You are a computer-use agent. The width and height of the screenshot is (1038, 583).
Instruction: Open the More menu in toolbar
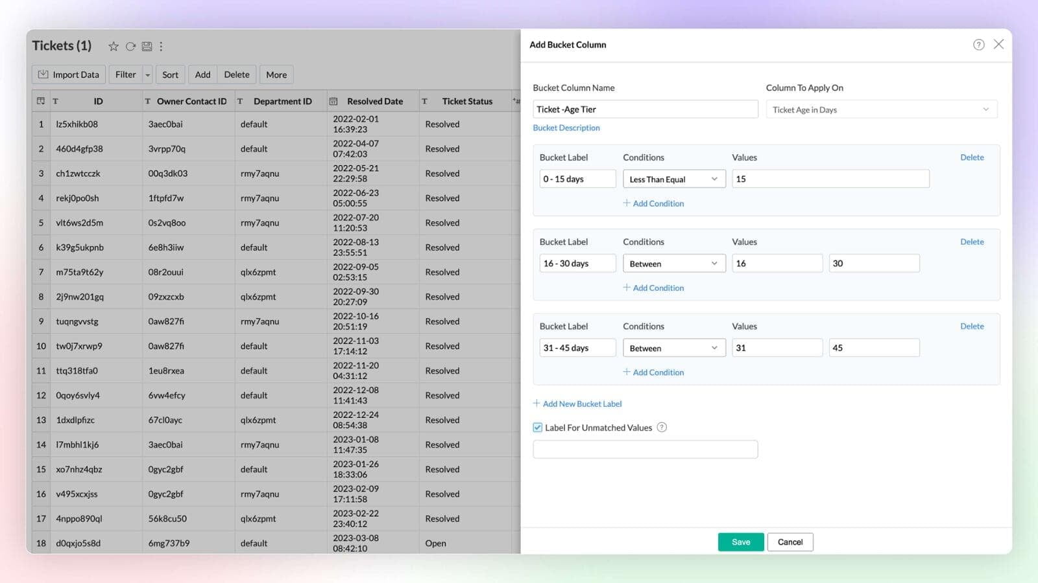click(276, 75)
